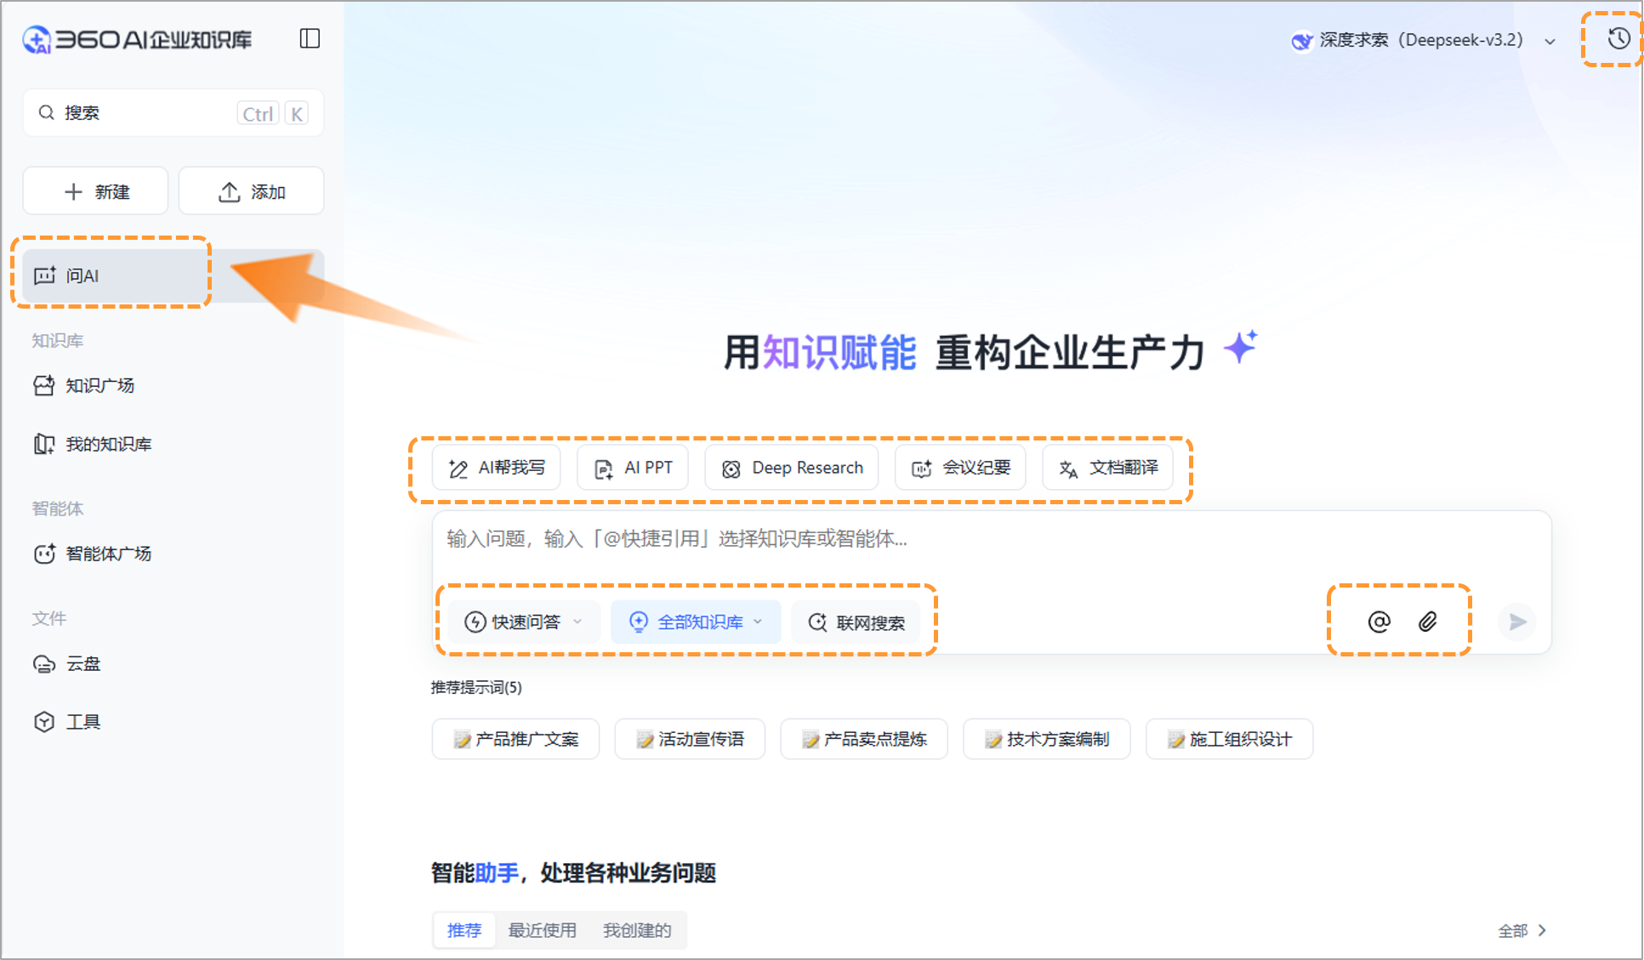Image resolution: width=1644 pixels, height=960 pixels.
Task: Open chat history via the clock icon
Action: click(x=1617, y=38)
